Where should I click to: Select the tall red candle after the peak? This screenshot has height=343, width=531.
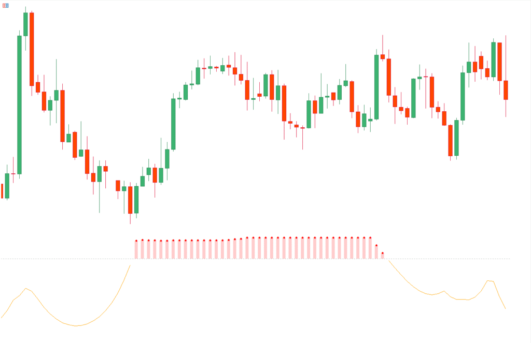32,49
